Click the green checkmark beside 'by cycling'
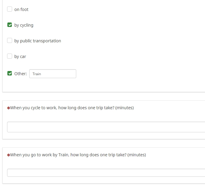The image size is (205, 185). [x=10, y=25]
